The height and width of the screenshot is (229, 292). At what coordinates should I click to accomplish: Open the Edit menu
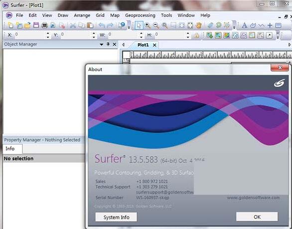pos(32,15)
